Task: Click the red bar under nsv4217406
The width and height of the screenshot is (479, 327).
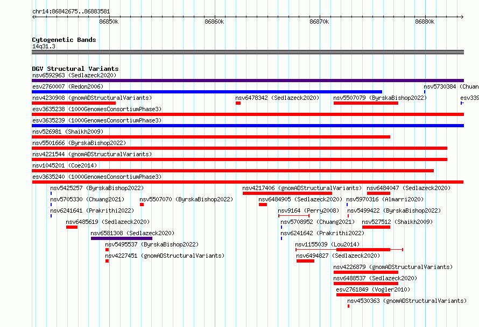Action: tap(287, 193)
